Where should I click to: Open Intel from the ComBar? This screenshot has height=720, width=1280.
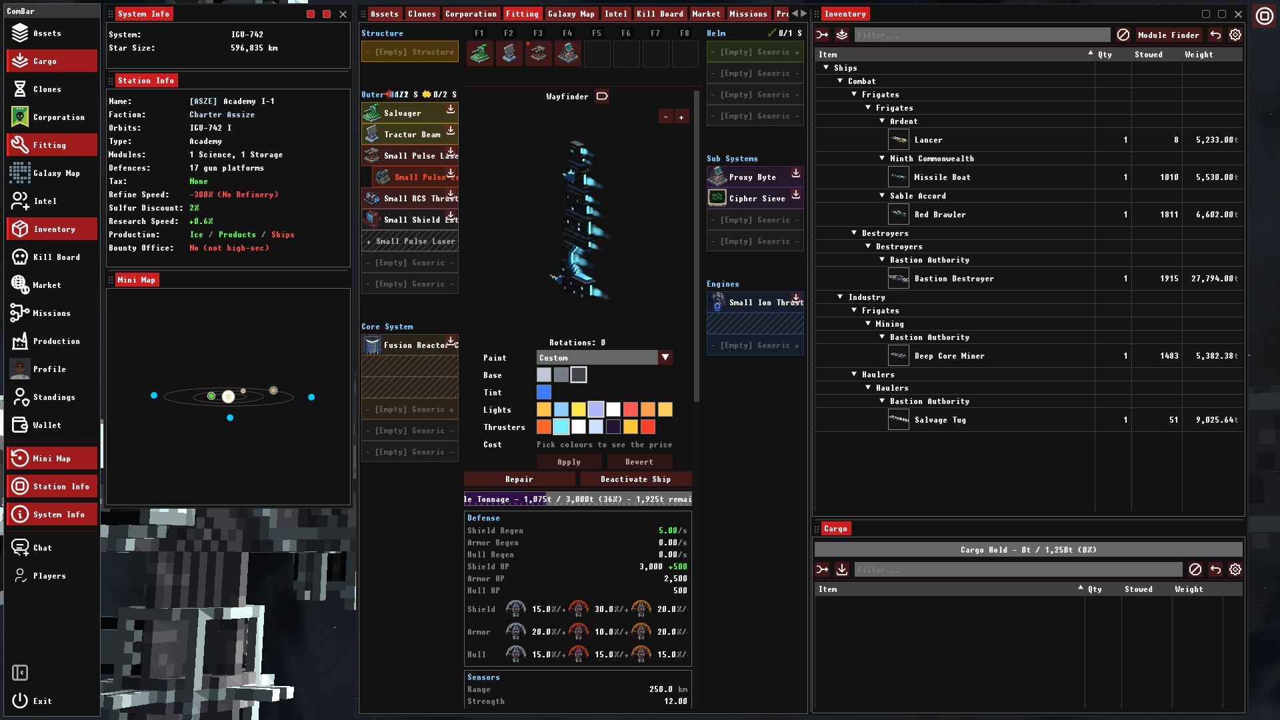tap(52, 201)
